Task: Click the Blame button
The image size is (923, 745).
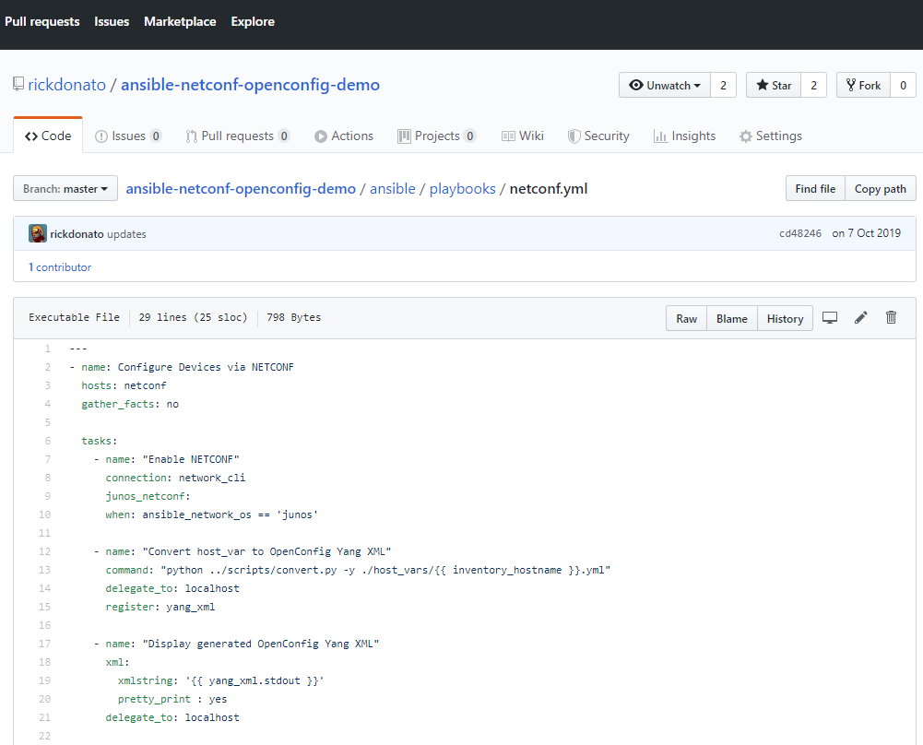Action: [x=732, y=318]
